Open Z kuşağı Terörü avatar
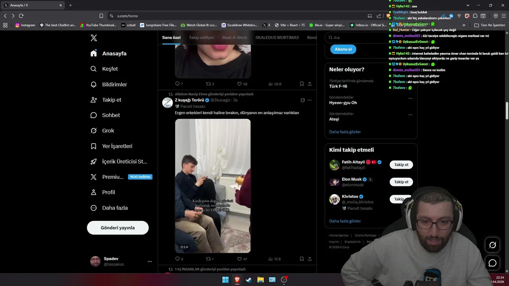509x286 pixels. [167, 102]
